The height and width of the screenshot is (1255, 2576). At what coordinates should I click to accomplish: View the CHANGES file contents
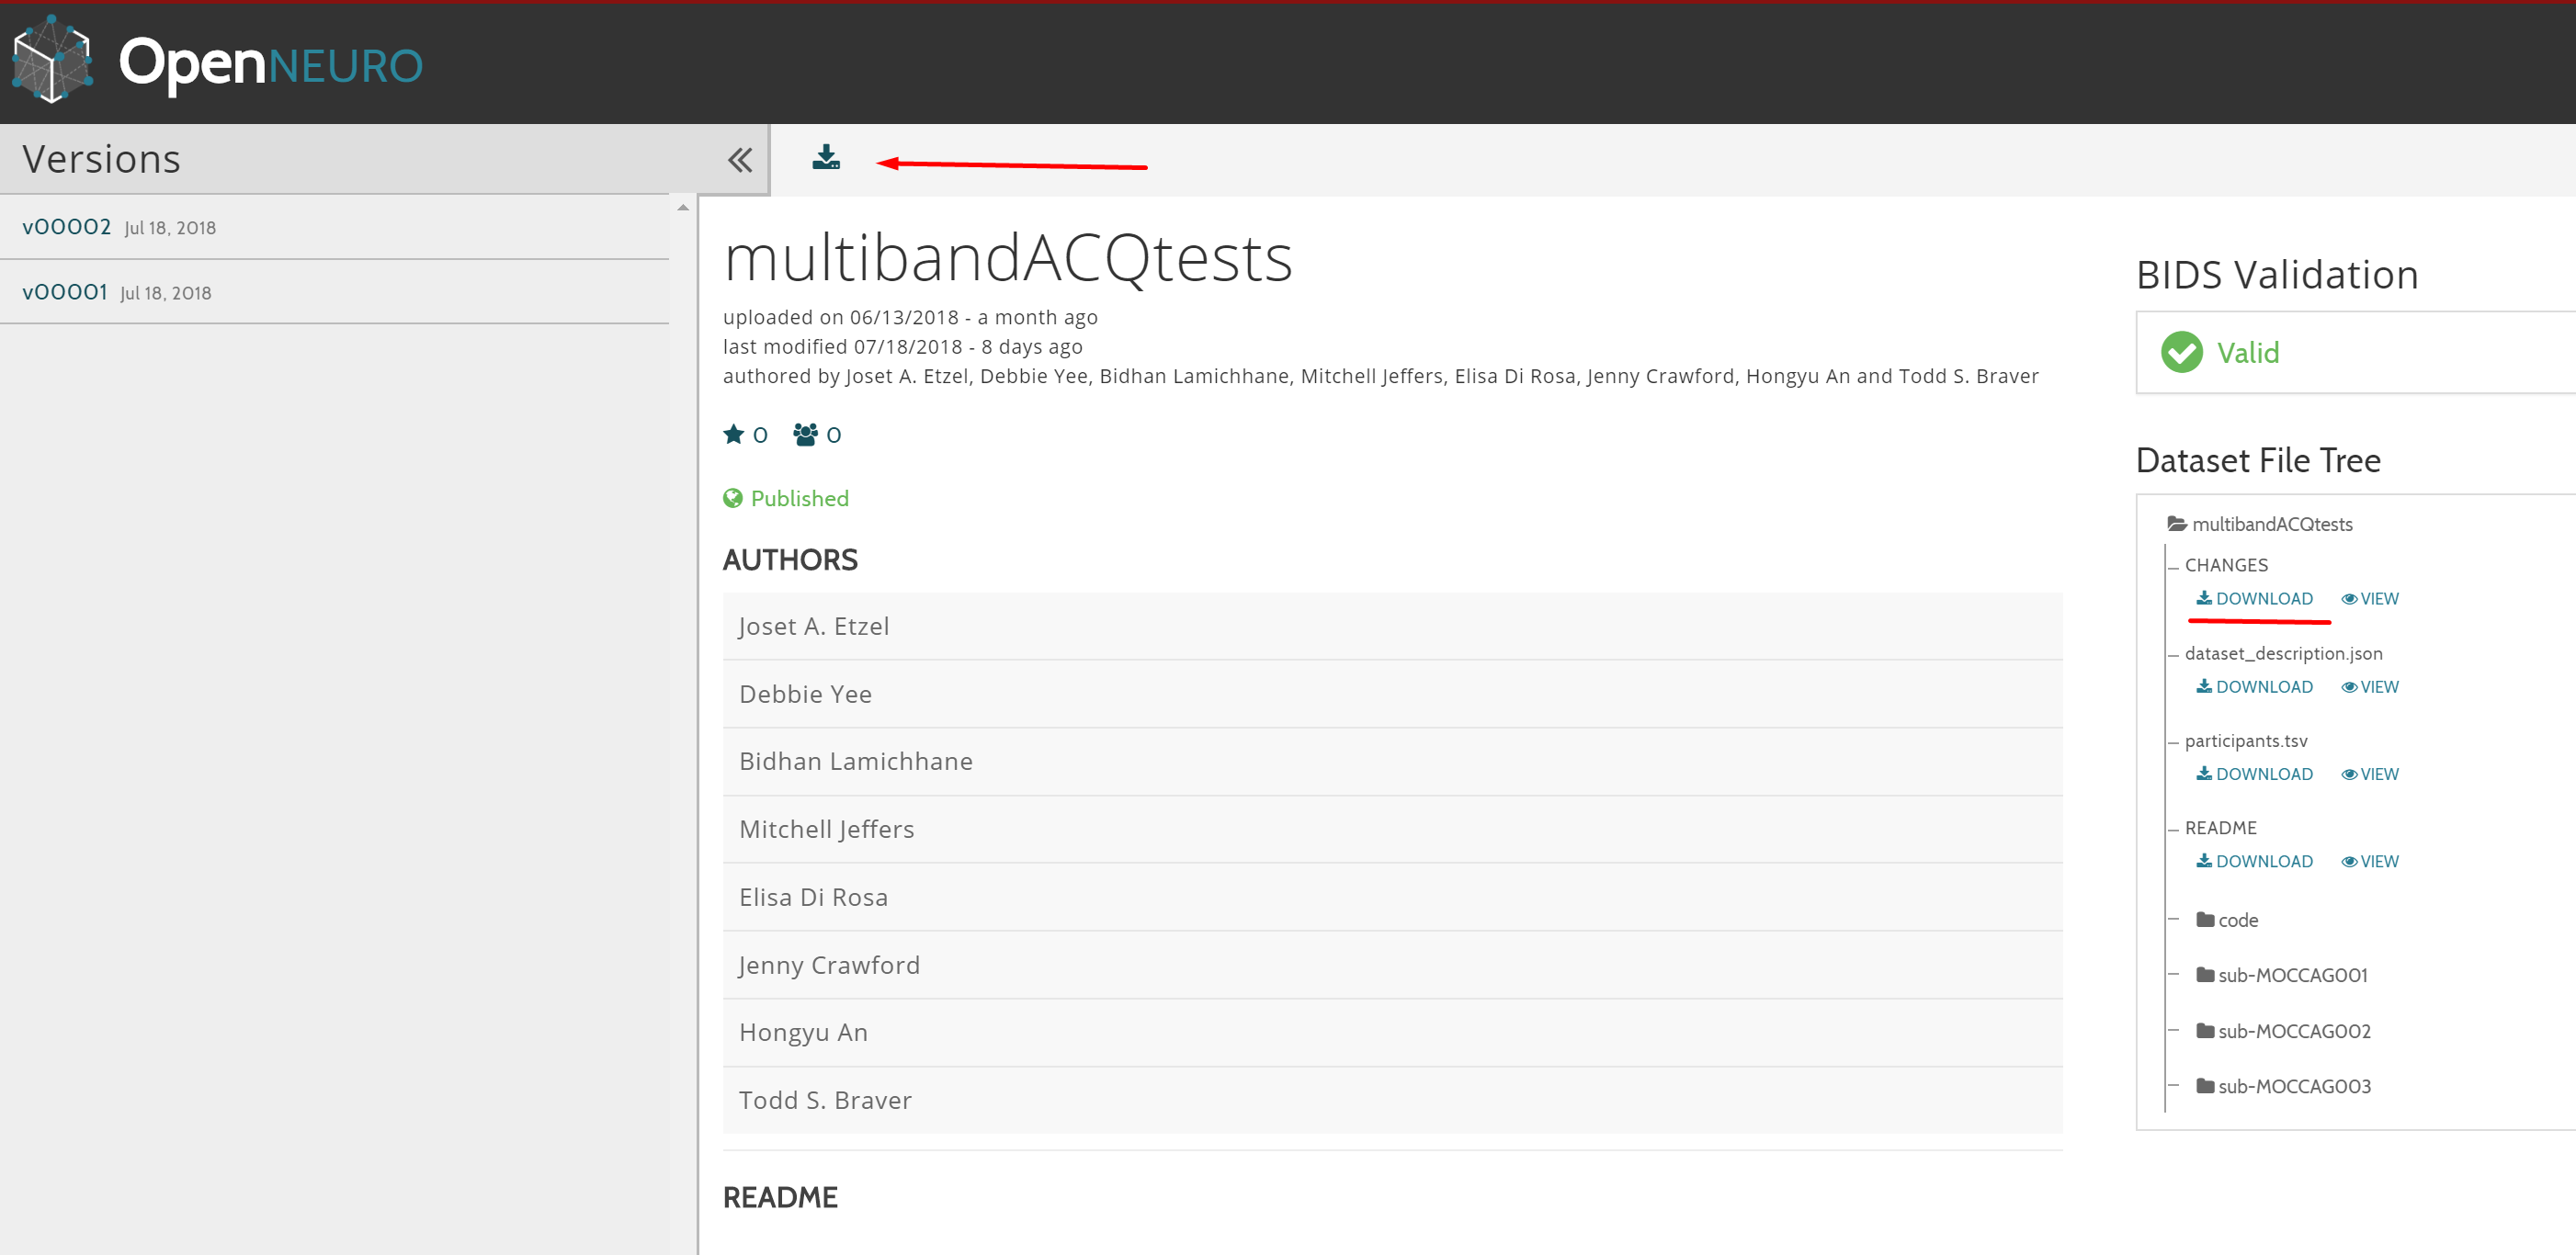(2369, 598)
